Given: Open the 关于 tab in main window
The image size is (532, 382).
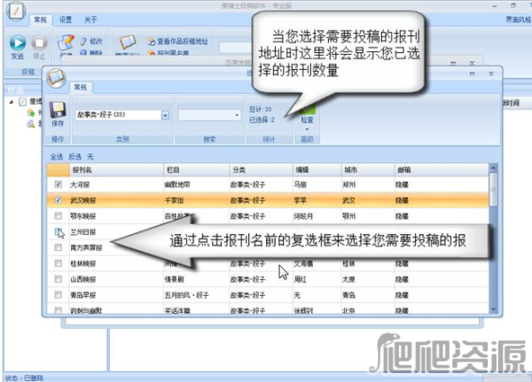Looking at the screenshot, I should tap(90, 19).
